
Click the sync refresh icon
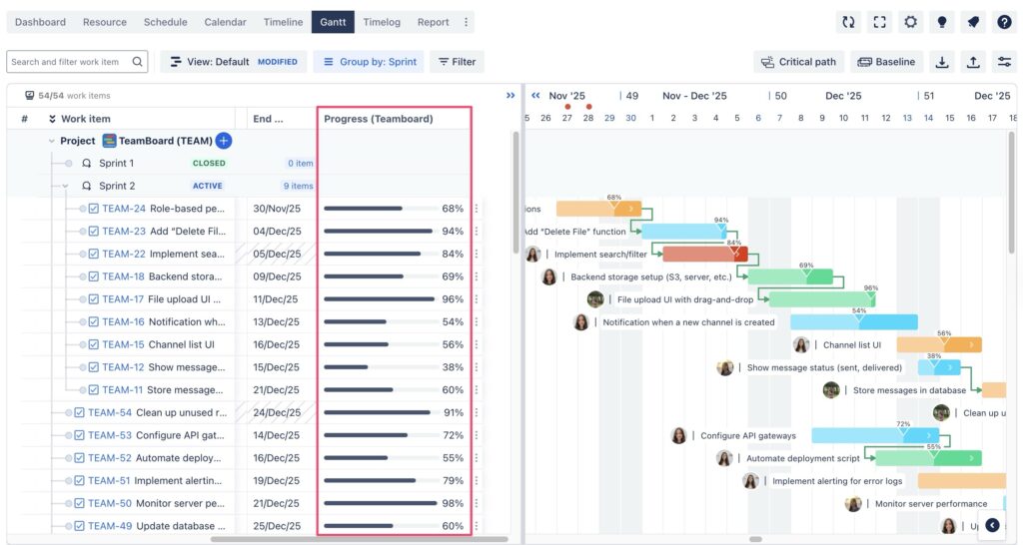click(848, 22)
